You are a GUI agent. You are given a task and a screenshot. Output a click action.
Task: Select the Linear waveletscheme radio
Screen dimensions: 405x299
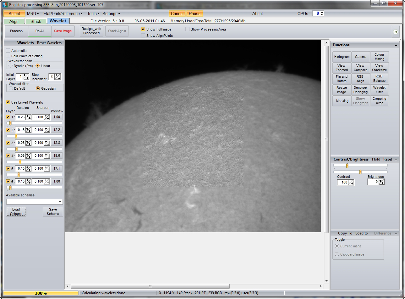coord(38,66)
